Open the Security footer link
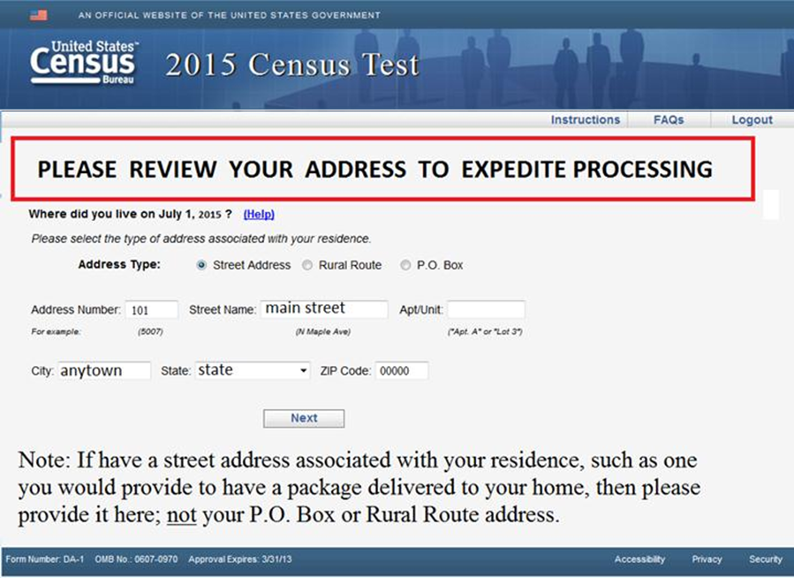794x578 pixels. click(766, 559)
